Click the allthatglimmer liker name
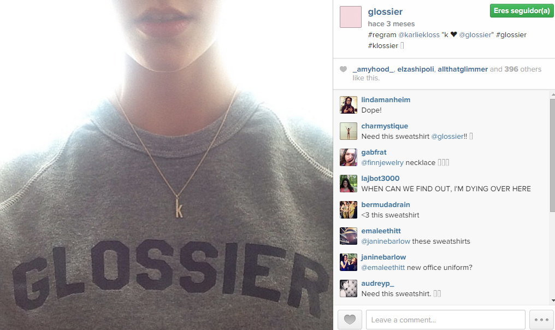The image size is (555, 330). pyautogui.click(x=463, y=69)
